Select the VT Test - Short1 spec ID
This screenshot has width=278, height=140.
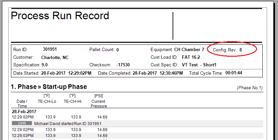tap(199, 65)
